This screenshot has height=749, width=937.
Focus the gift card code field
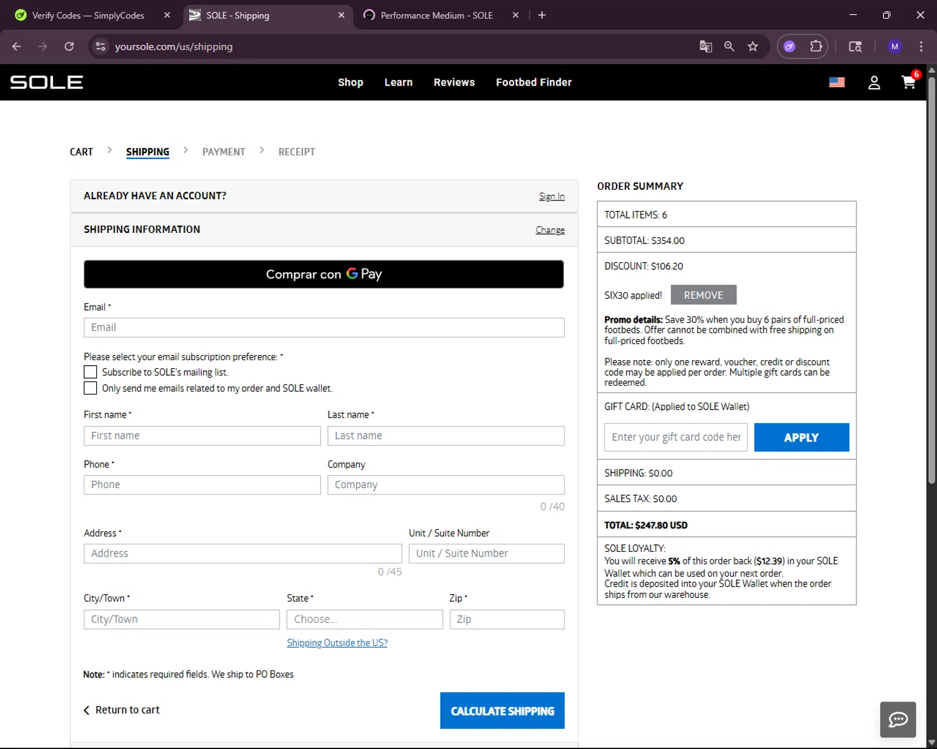676,438
